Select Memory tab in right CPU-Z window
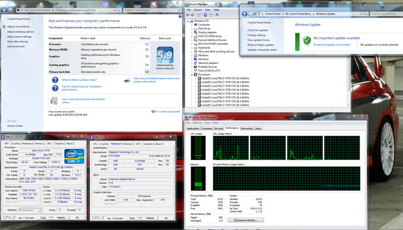Screen dimensions: 403x230 tap(128, 144)
